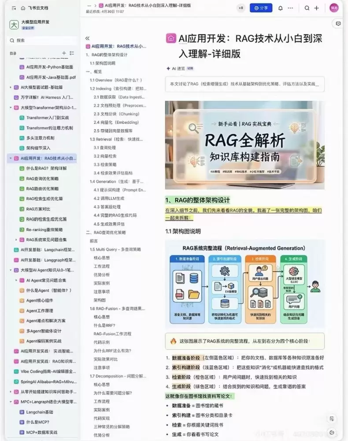Open SpringAI Alibaba+RAG+Milvus document

48,381
